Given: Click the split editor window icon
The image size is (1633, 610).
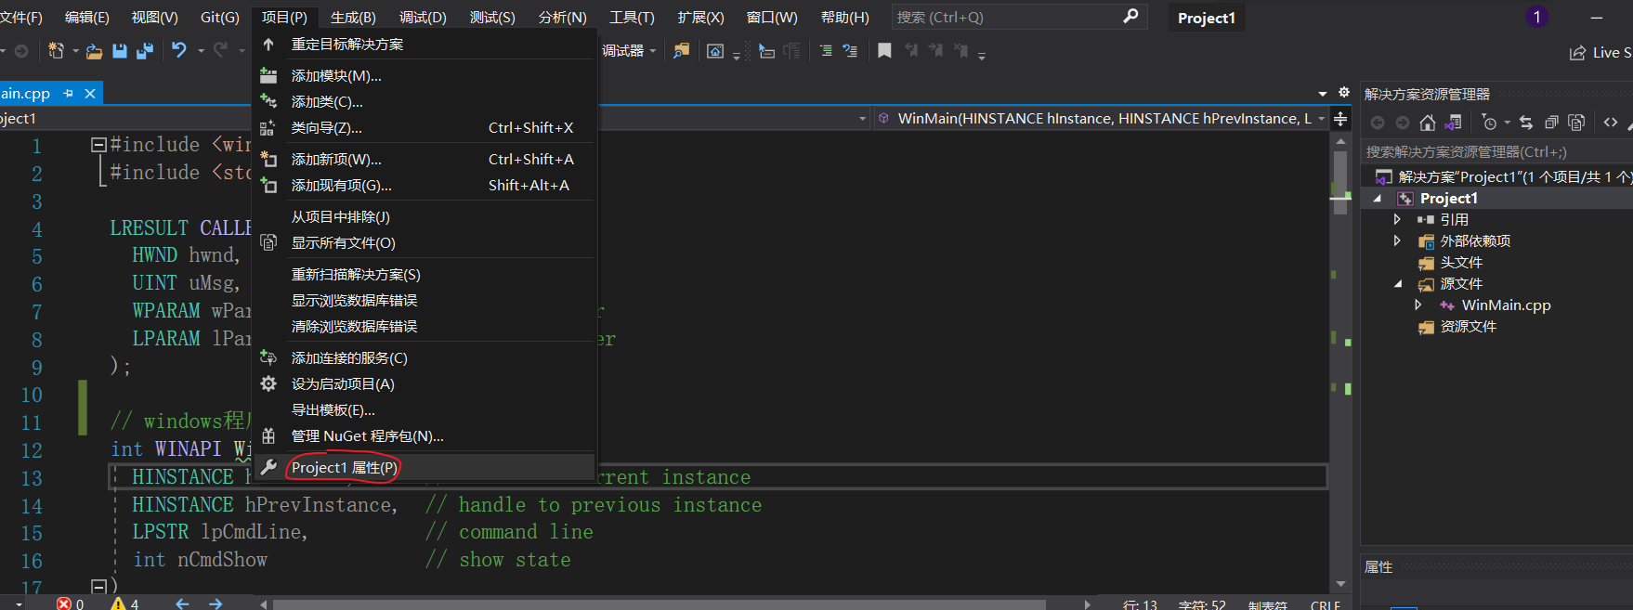Looking at the screenshot, I should point(1340,119).
